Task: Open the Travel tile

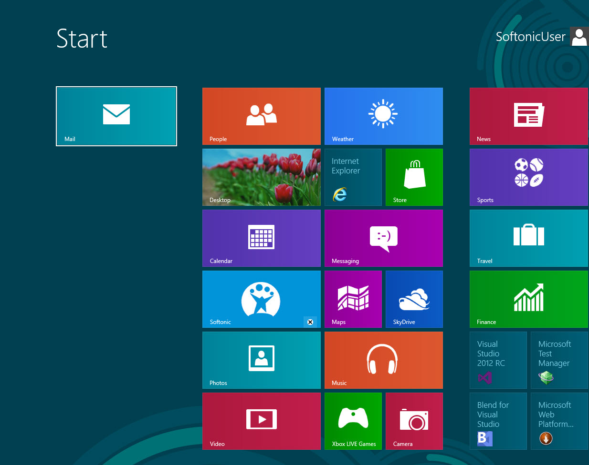Action: point(529,238)
